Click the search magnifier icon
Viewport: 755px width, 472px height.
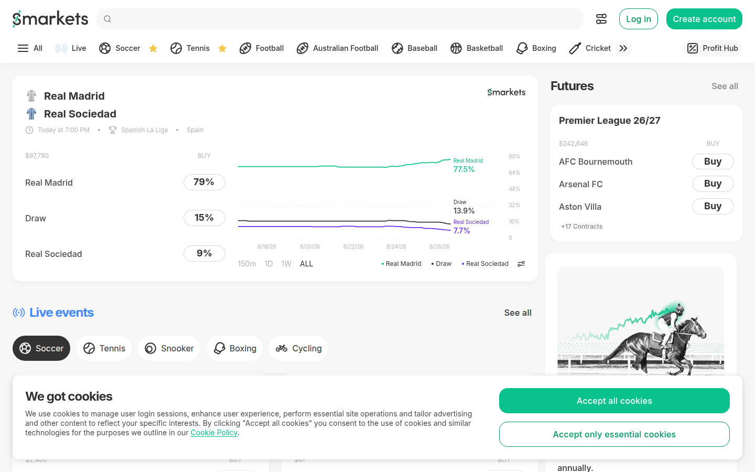(107, 19)
